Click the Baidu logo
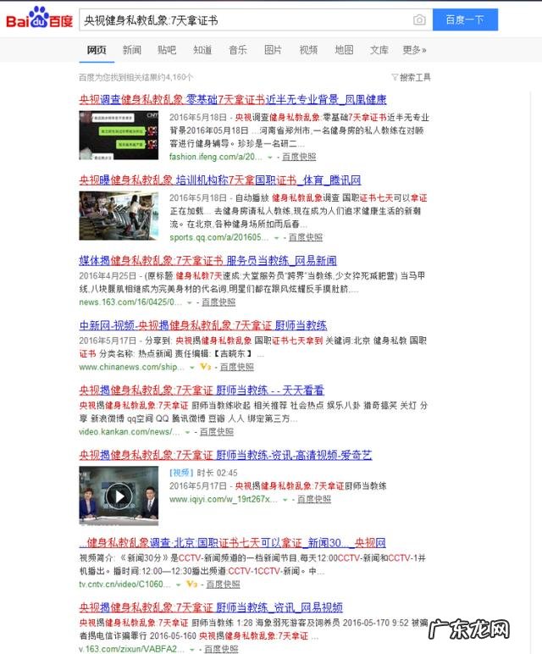 pyautogui.click(x=39, y=18)
